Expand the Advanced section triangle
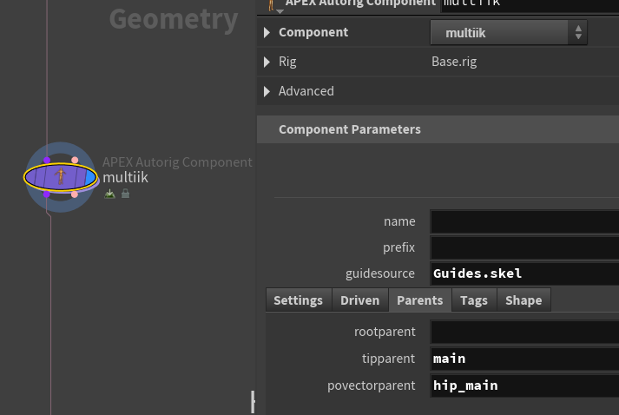Image resolution: width=619 pixels, height=415 pixels. click(267, 91)
